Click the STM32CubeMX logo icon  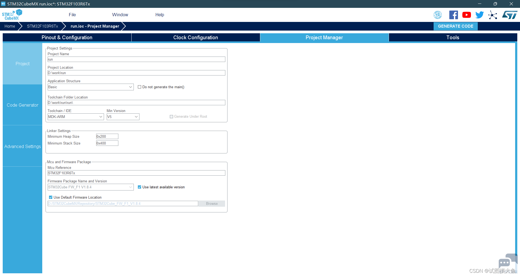pos(12,15)
